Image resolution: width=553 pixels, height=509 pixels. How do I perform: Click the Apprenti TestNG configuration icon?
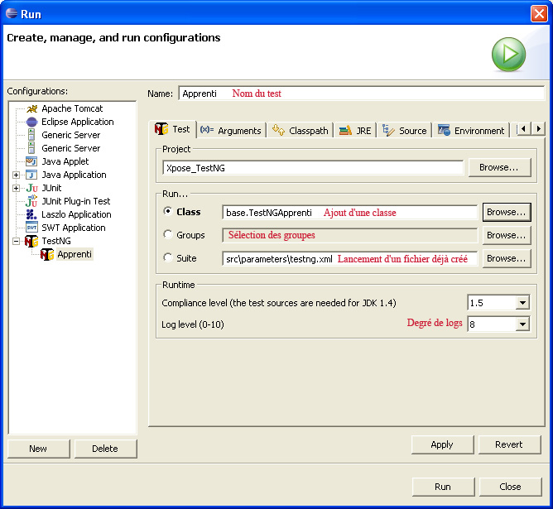coord(47,254)
